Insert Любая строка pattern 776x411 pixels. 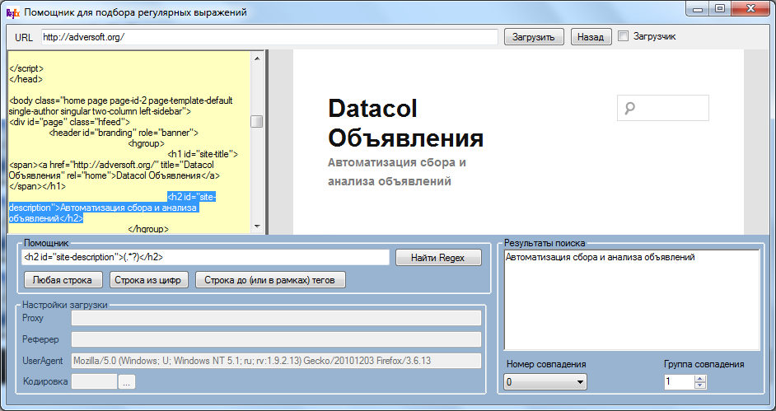[63, 279]
